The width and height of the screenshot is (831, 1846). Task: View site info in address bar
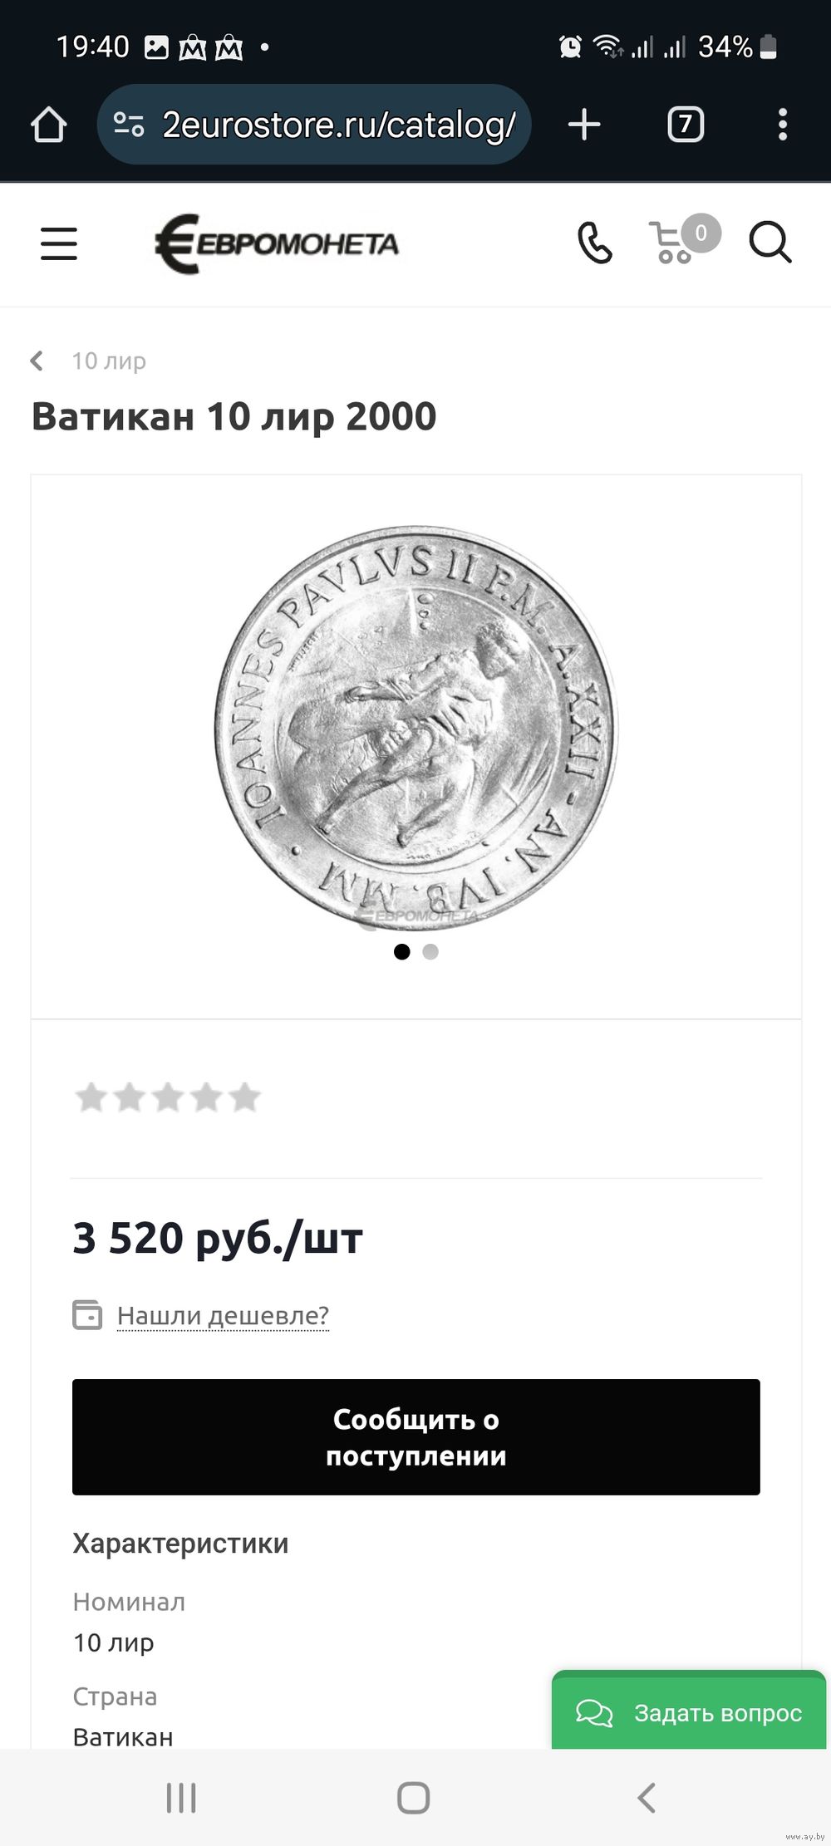(x=129, y=125)
